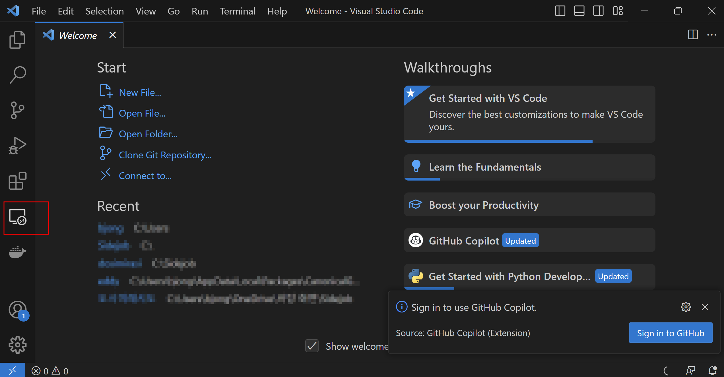Open the Search view icon
This screenshot has width=724, height=377.
click(x=17, y=75)
